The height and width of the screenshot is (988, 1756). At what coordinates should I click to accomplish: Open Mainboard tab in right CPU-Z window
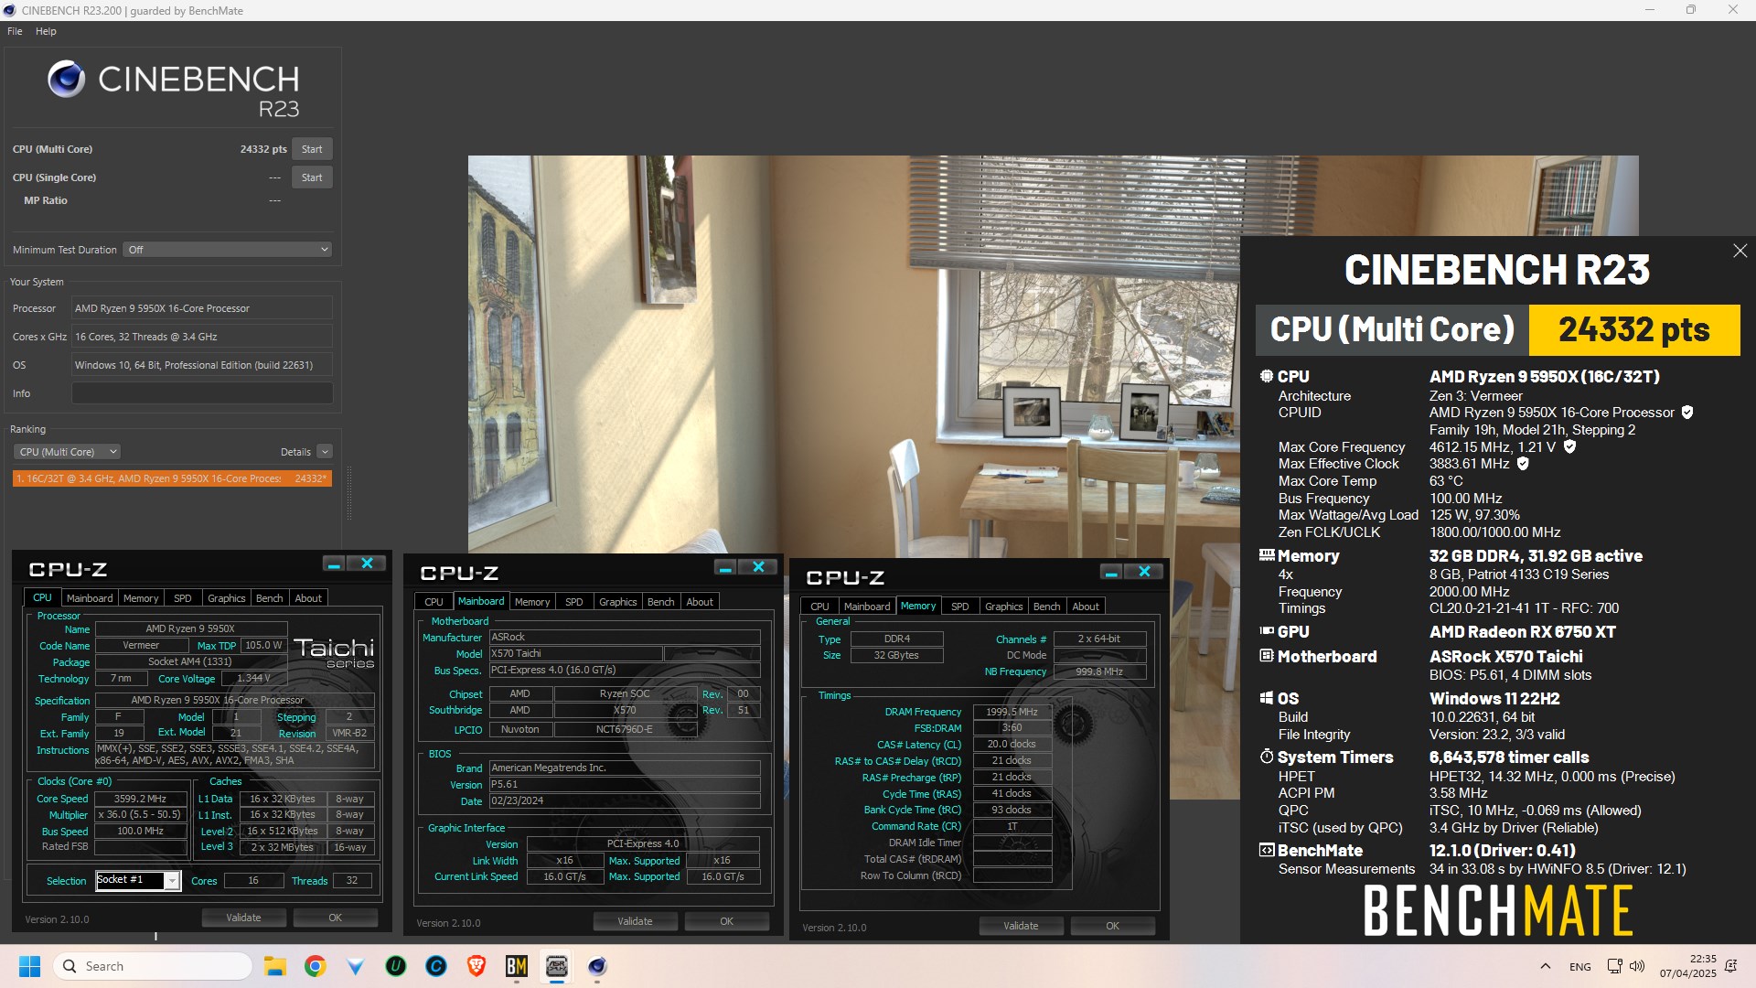[867, 607]
